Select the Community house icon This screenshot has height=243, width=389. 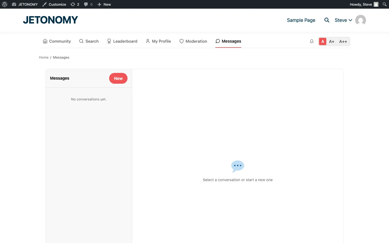tap(45, 41)
